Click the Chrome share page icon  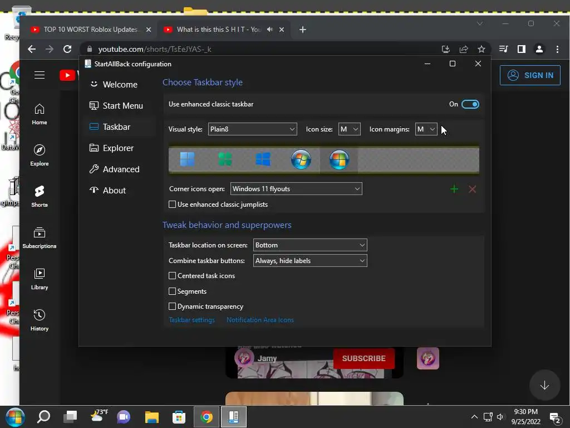coord(464,49)
